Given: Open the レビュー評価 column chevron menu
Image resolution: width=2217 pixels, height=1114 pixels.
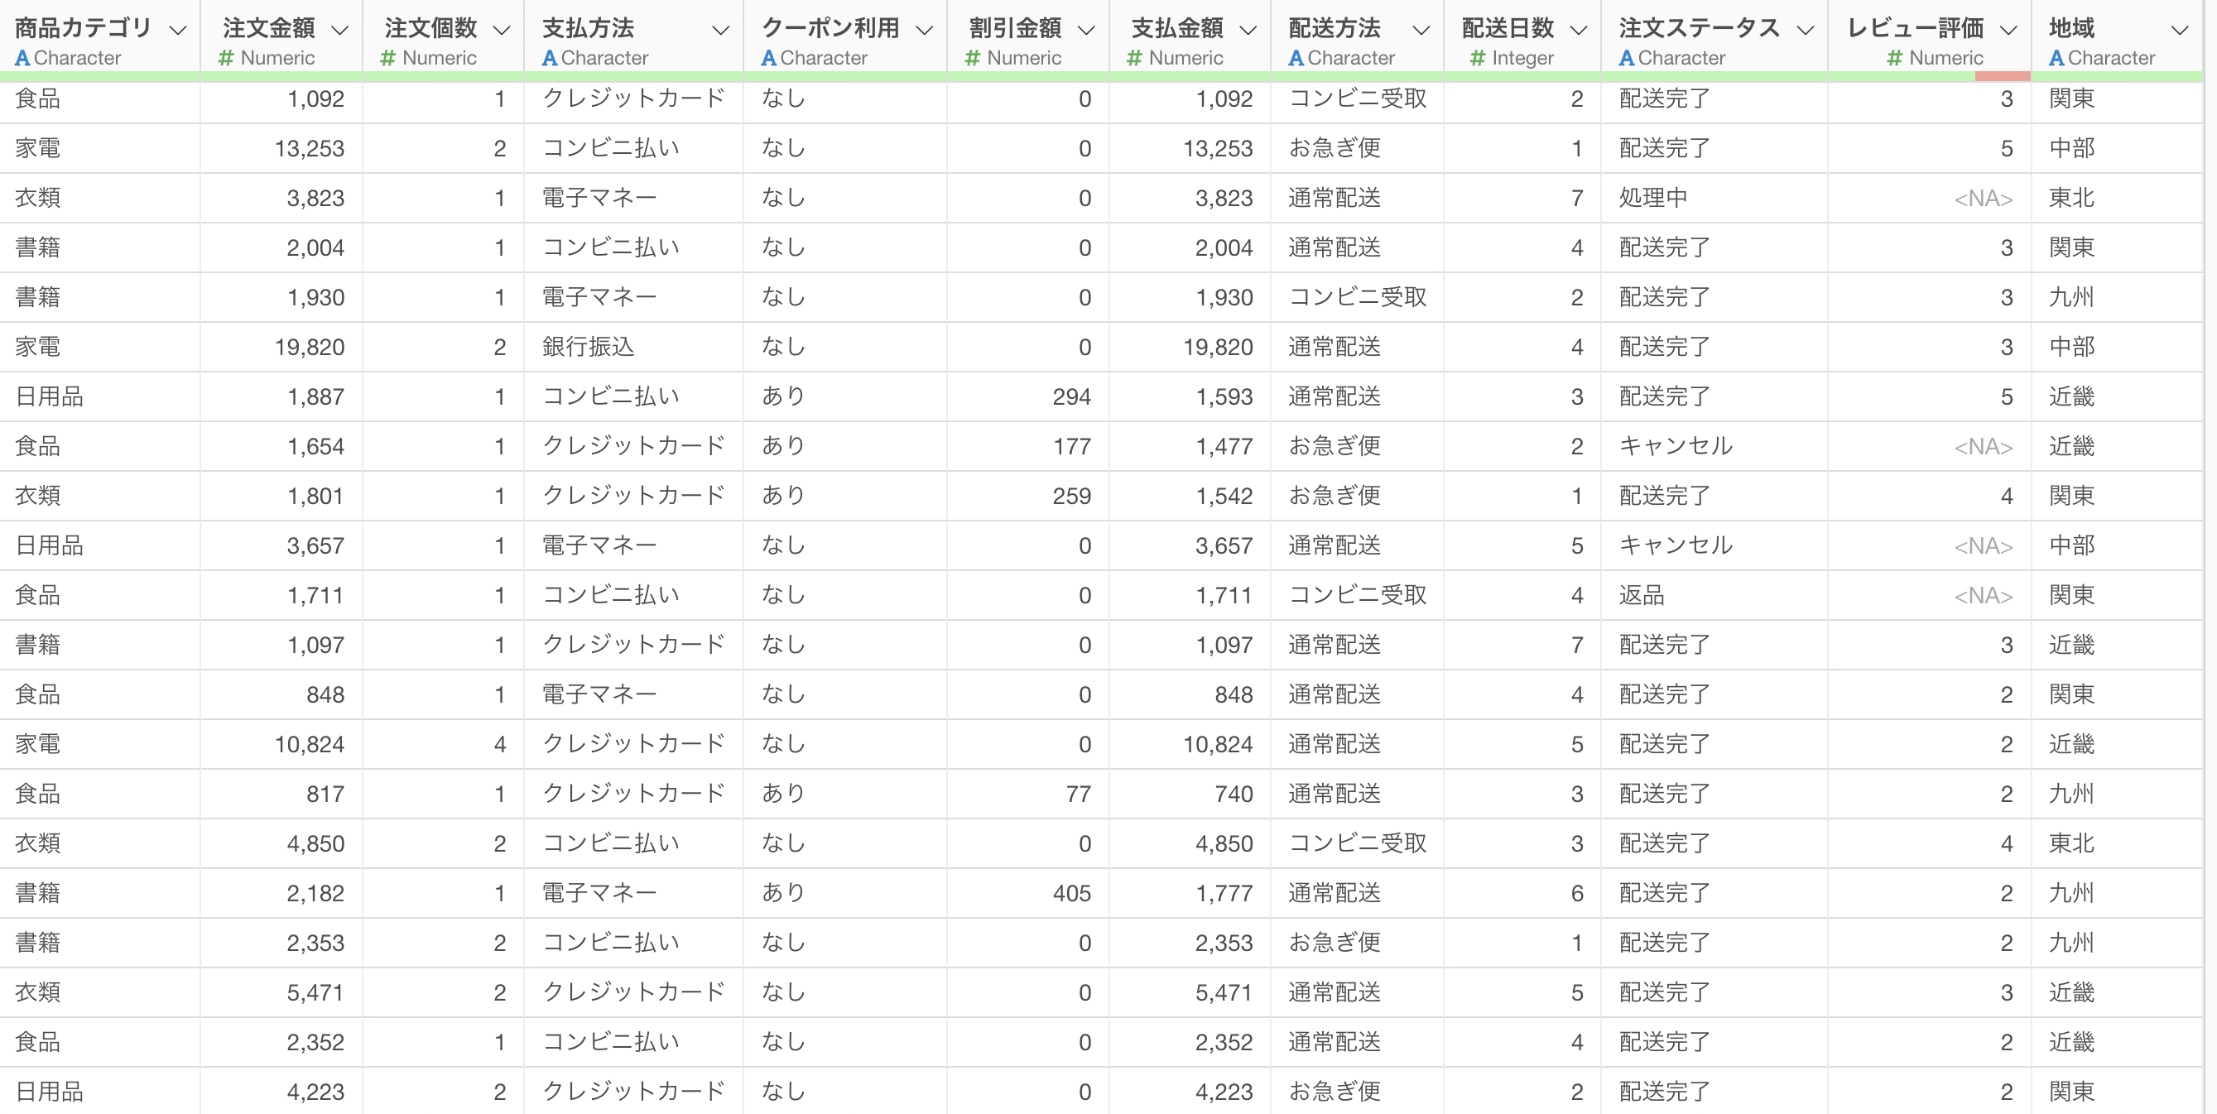Looking at the screenshot, I should (2008, 30).
